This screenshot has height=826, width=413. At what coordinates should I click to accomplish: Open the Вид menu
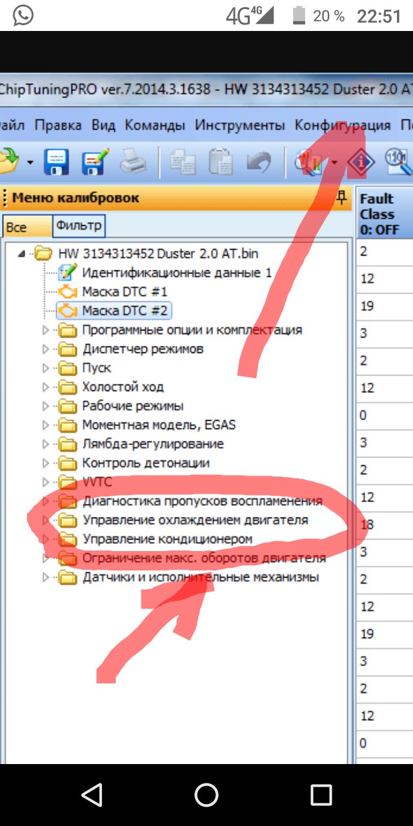103,125
